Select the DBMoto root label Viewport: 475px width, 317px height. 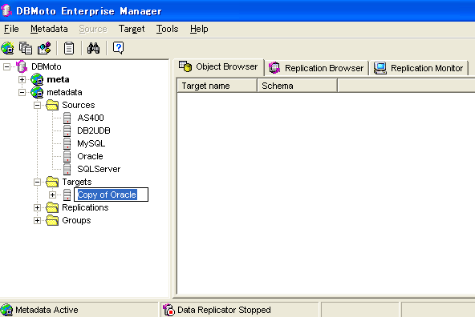click(47, 66)
